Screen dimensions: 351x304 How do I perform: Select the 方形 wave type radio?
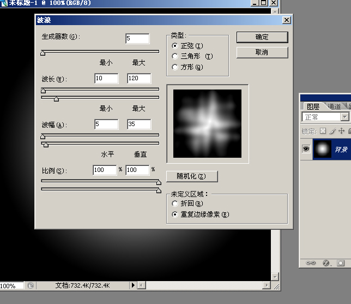175,67
